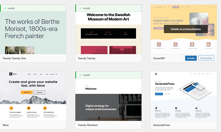Select the GeneratePress theme name label
The height and width of the screenshot is (132, 221).
coord(162,125)
